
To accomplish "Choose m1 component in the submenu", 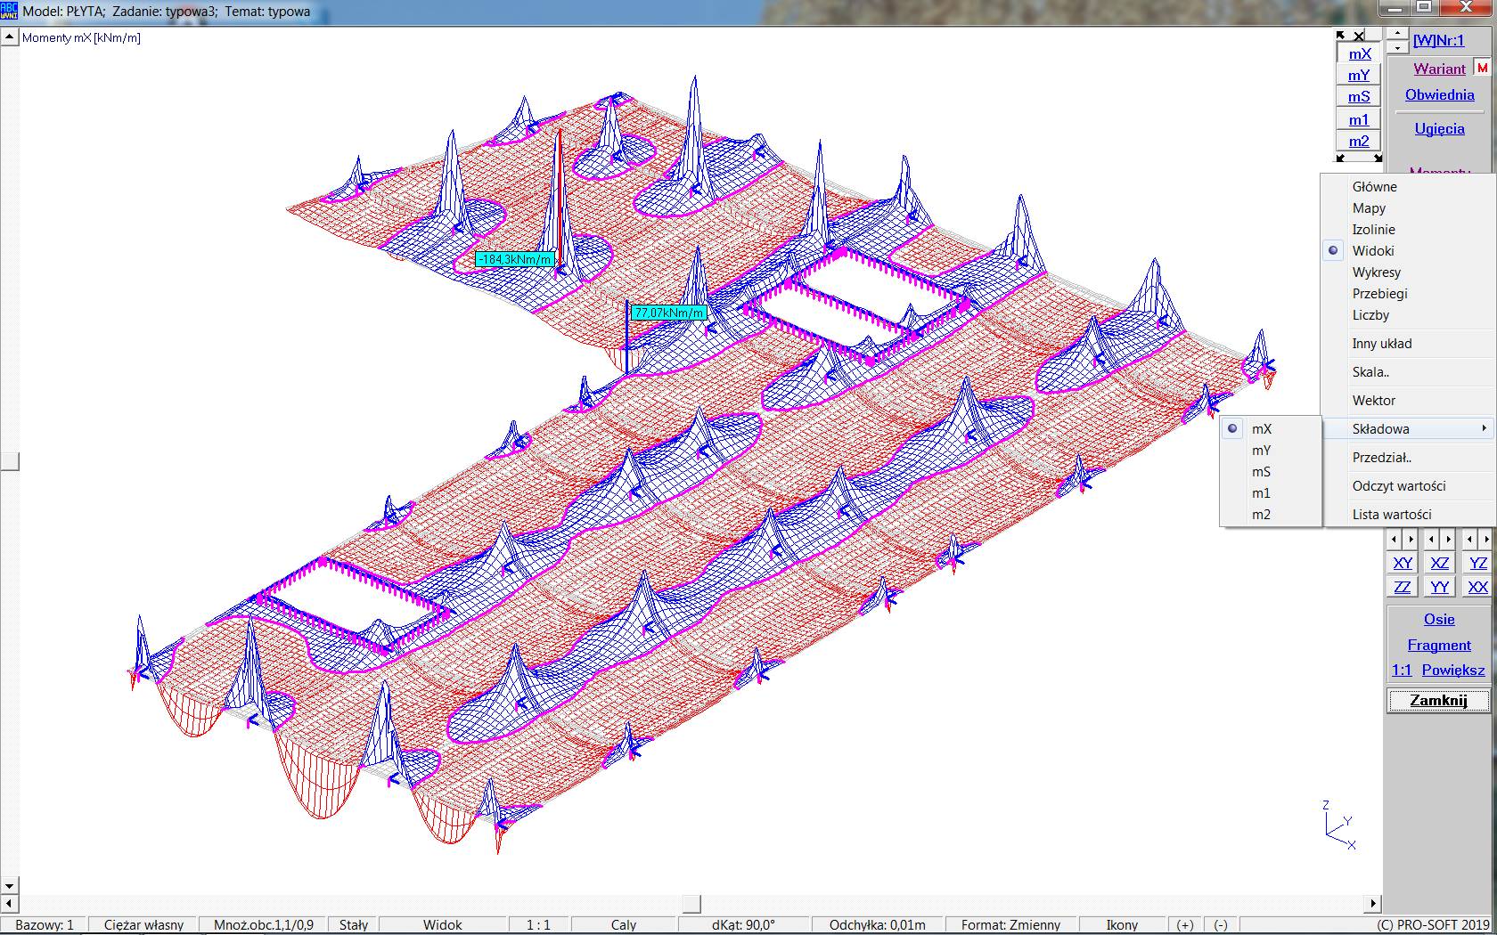I will 1261,493.
